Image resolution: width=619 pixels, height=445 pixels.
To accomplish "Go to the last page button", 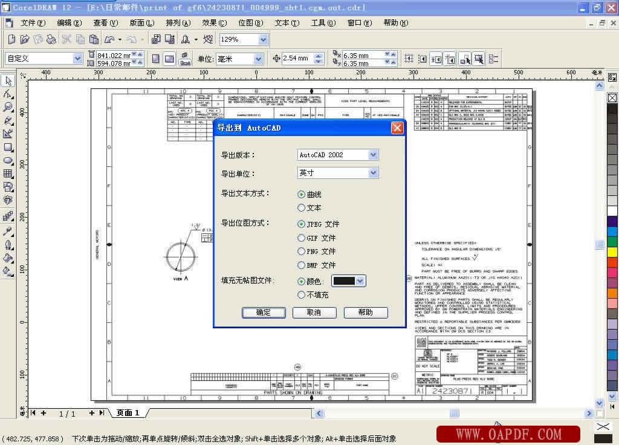I will [102, 412].
